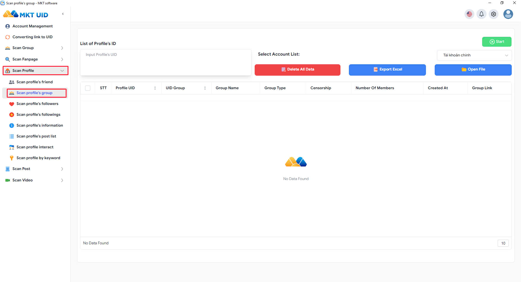
Task: Select Scan profile's post list
Action: coord(36,136)
